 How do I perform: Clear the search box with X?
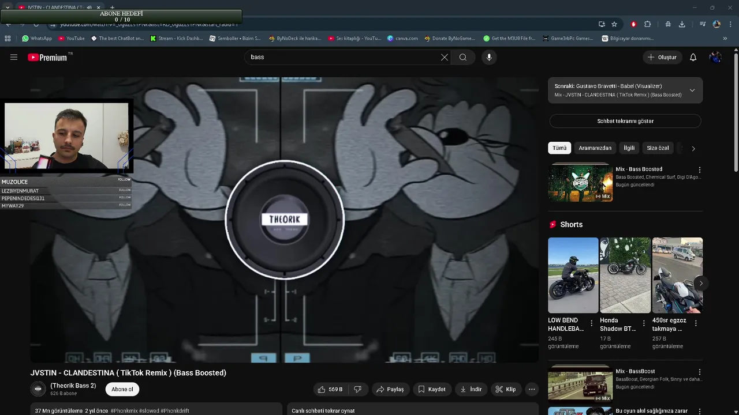(x=445, y=57)
